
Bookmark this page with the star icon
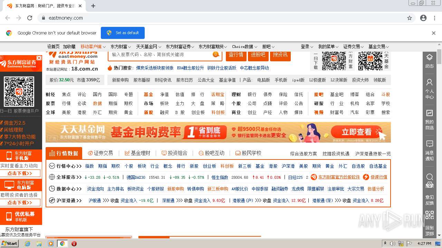[410, 18]
